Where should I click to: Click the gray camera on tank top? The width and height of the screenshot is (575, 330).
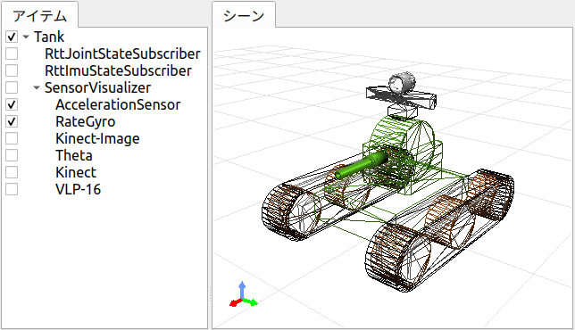(402, 83)
